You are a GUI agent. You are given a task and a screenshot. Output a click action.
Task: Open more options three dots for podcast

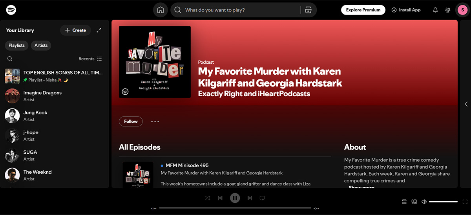[x=155, y=121]
